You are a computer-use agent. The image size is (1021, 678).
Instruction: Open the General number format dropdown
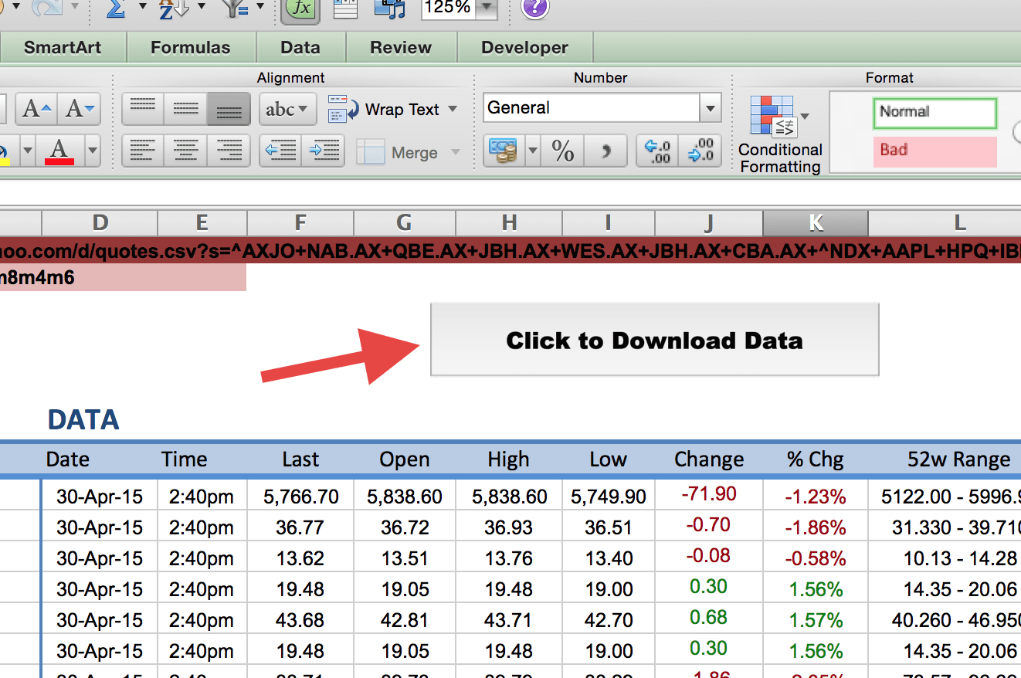[709, 108]
